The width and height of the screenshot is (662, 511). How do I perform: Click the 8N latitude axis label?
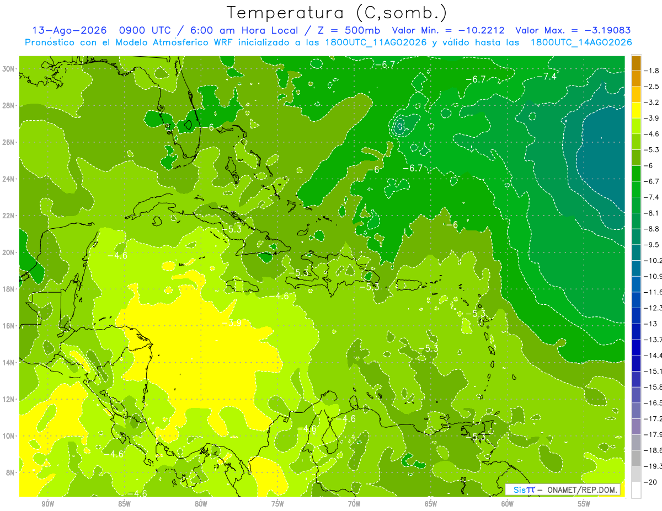point(11,472)
